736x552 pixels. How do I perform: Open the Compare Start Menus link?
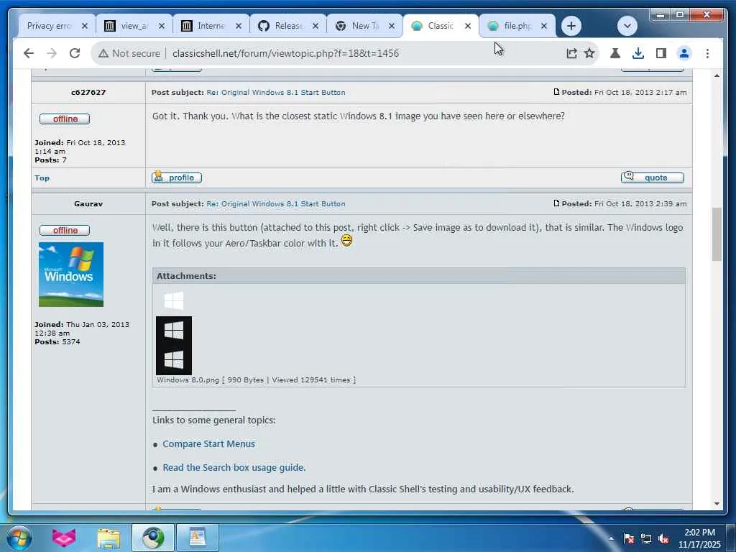click(209, 443)
